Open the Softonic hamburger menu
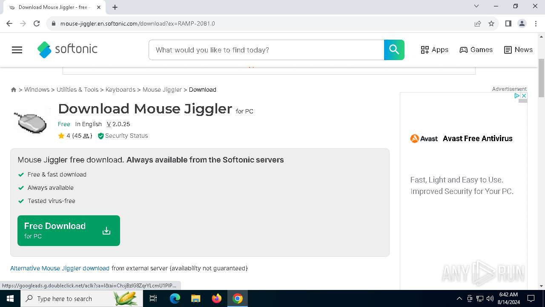 pyautogui.click(x=17, y=50)
